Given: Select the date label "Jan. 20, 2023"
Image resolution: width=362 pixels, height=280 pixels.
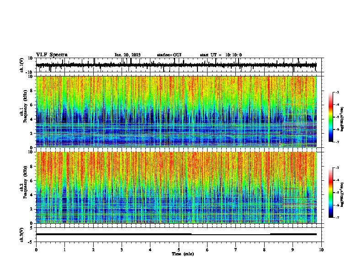Looking at the screenshot, I should point(128,55).
